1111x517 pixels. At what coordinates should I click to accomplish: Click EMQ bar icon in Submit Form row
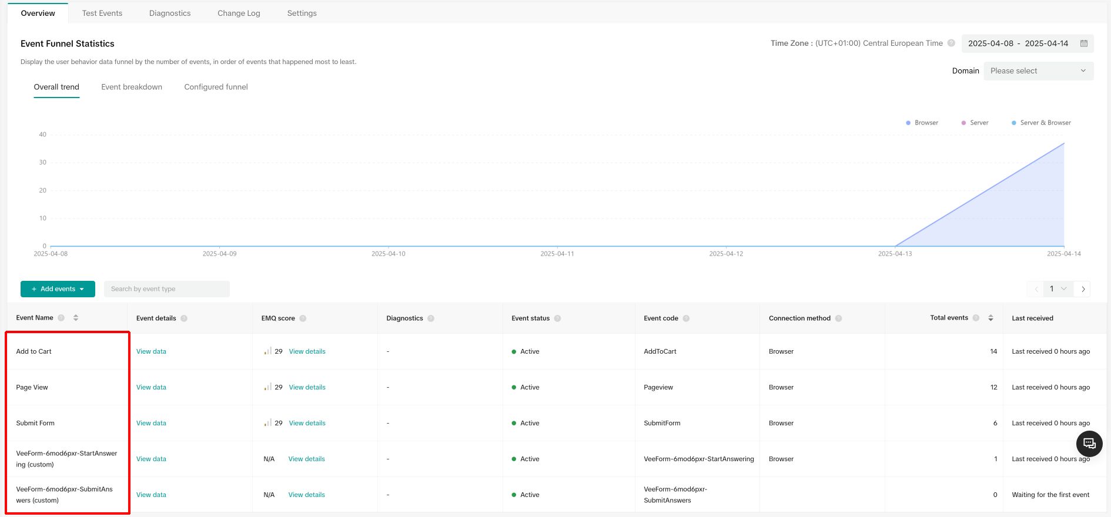coord(267,423)
